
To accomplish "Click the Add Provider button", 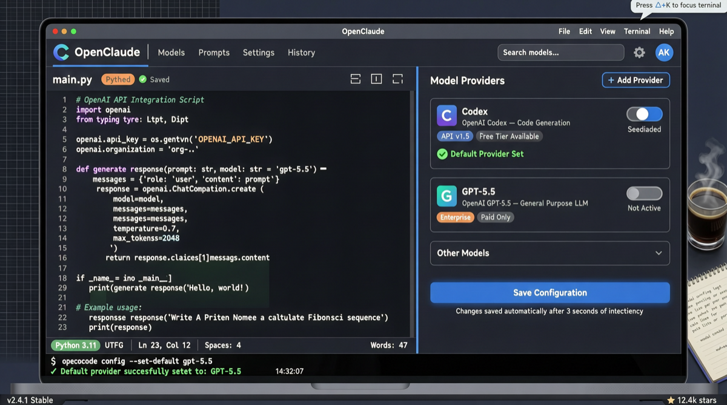I will pyautogui.click(x=636, y=80).
